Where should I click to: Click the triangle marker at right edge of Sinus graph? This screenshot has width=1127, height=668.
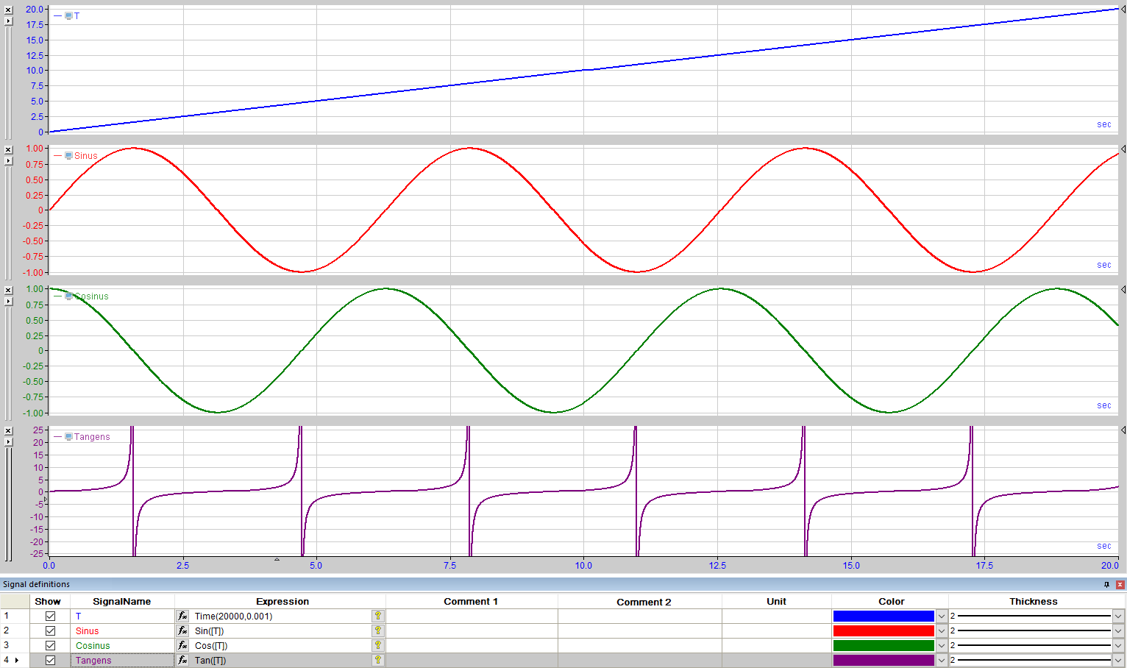coord(1123,149)
